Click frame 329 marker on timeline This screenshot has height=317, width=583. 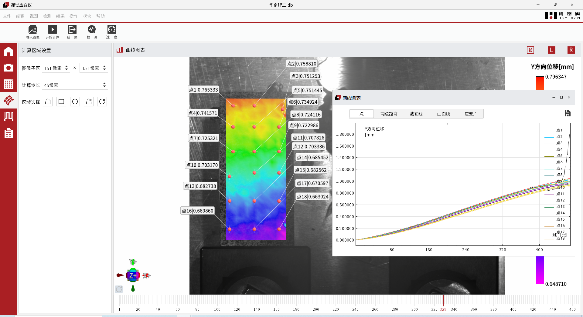coord(443,301)
